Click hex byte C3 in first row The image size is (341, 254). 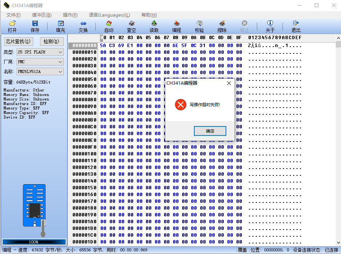coord(112,46)
